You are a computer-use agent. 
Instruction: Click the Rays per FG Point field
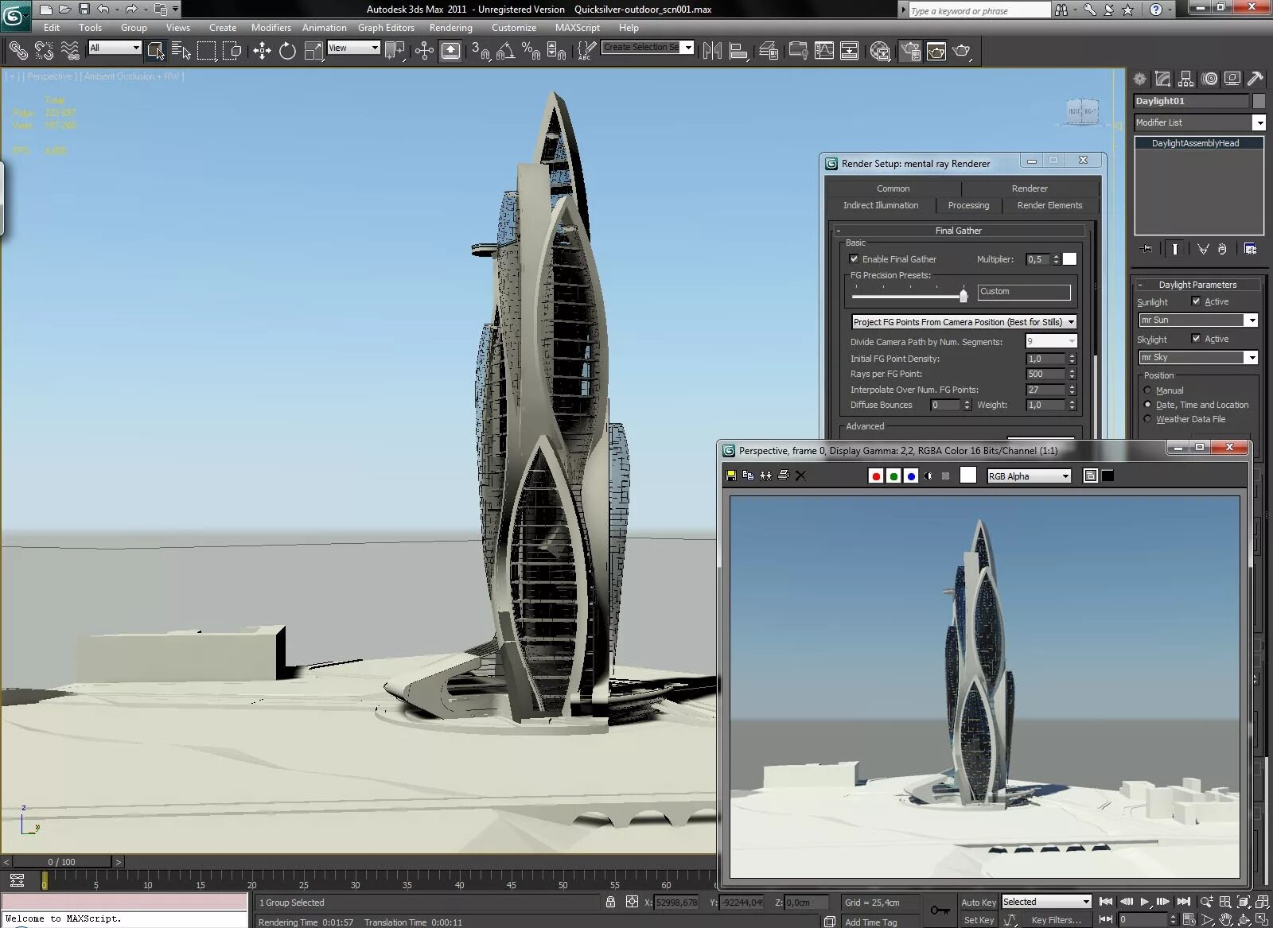coord(1045,374)
